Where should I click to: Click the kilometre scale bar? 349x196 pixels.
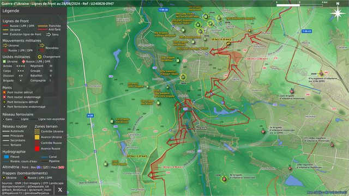pyautogui.click(x=299, y=5)
